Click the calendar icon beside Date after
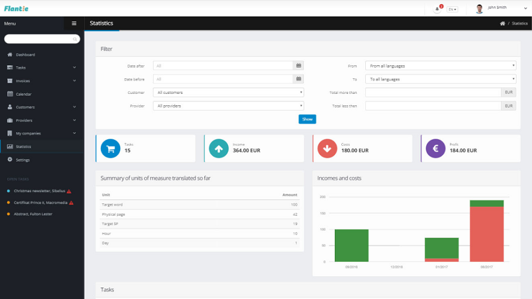Screen dimensions: 532x299 click(298, 66)
